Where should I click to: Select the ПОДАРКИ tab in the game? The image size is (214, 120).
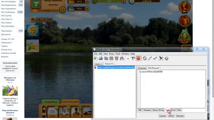coord(50,102)
